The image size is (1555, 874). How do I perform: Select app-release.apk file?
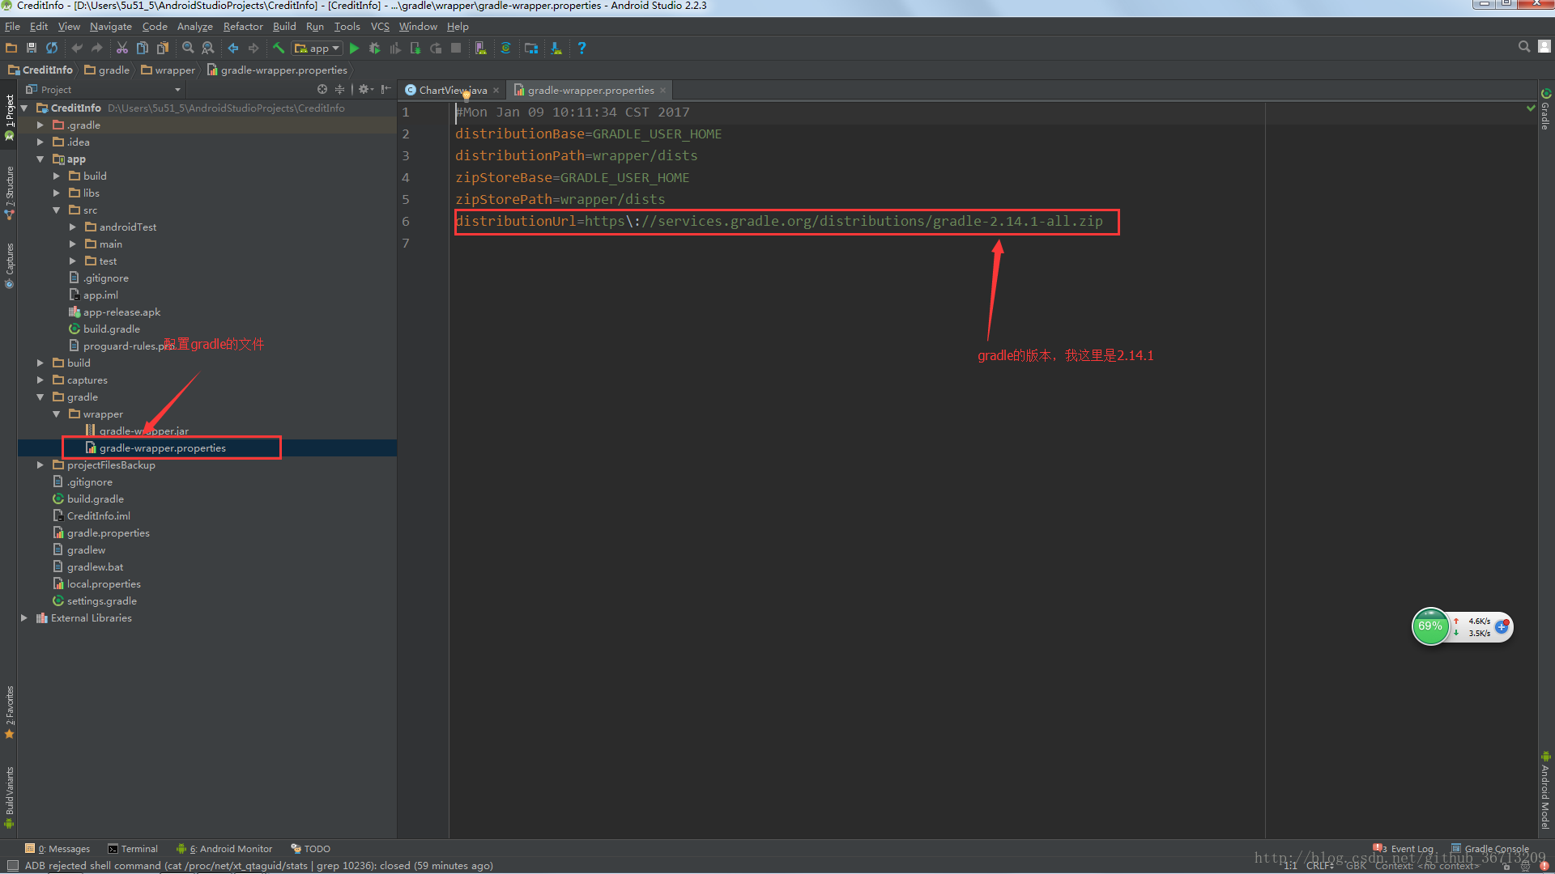tap(114, 312)
